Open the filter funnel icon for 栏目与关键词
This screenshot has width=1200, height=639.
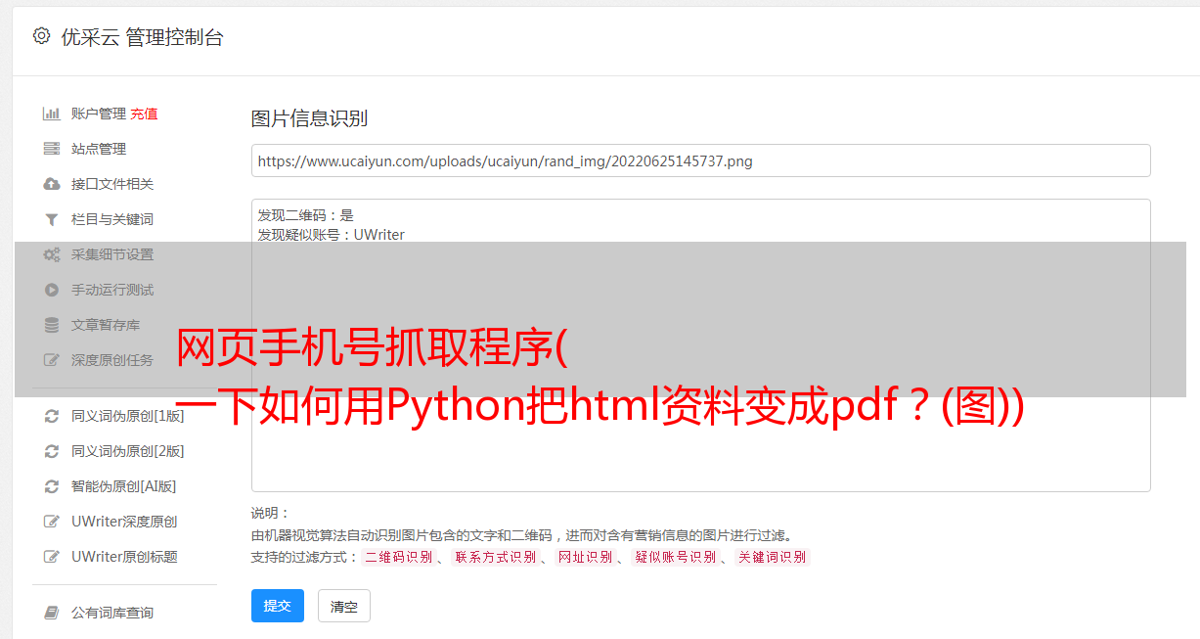(52, 219)
